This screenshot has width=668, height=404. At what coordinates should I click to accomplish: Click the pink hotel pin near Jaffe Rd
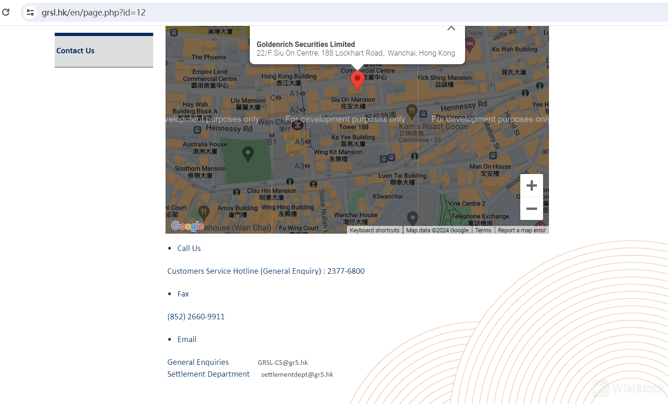pos(470,44)
